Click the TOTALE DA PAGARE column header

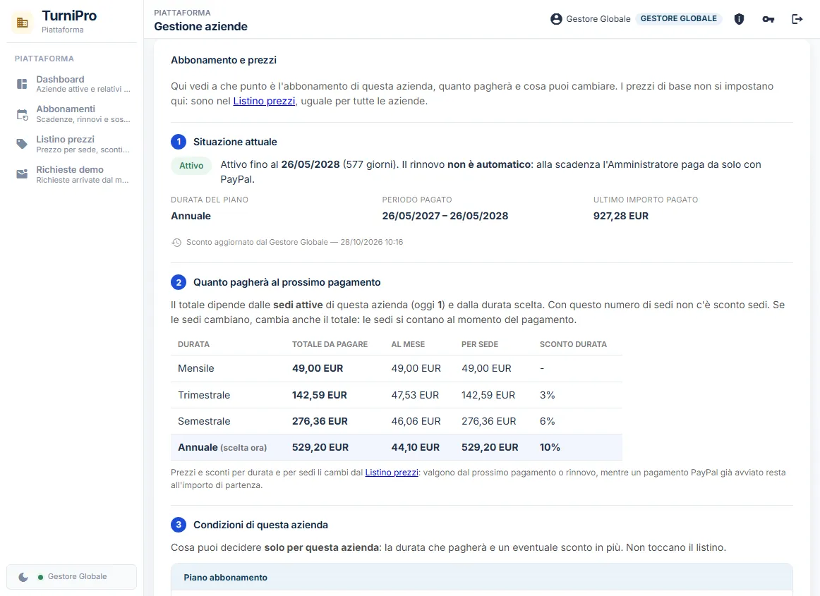point(330,344)
